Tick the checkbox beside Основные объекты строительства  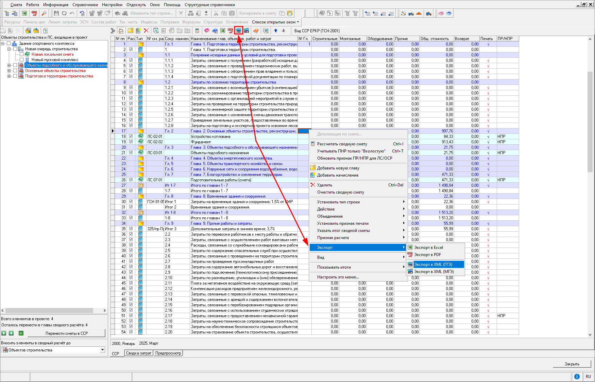[x=15, y=71]
